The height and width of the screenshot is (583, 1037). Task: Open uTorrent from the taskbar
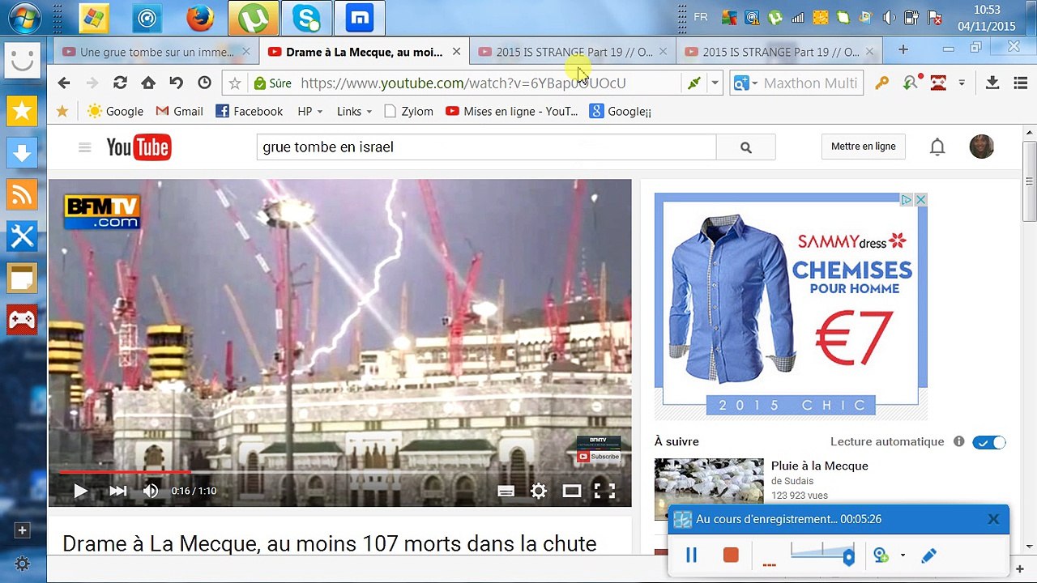[x=254, y=18]
